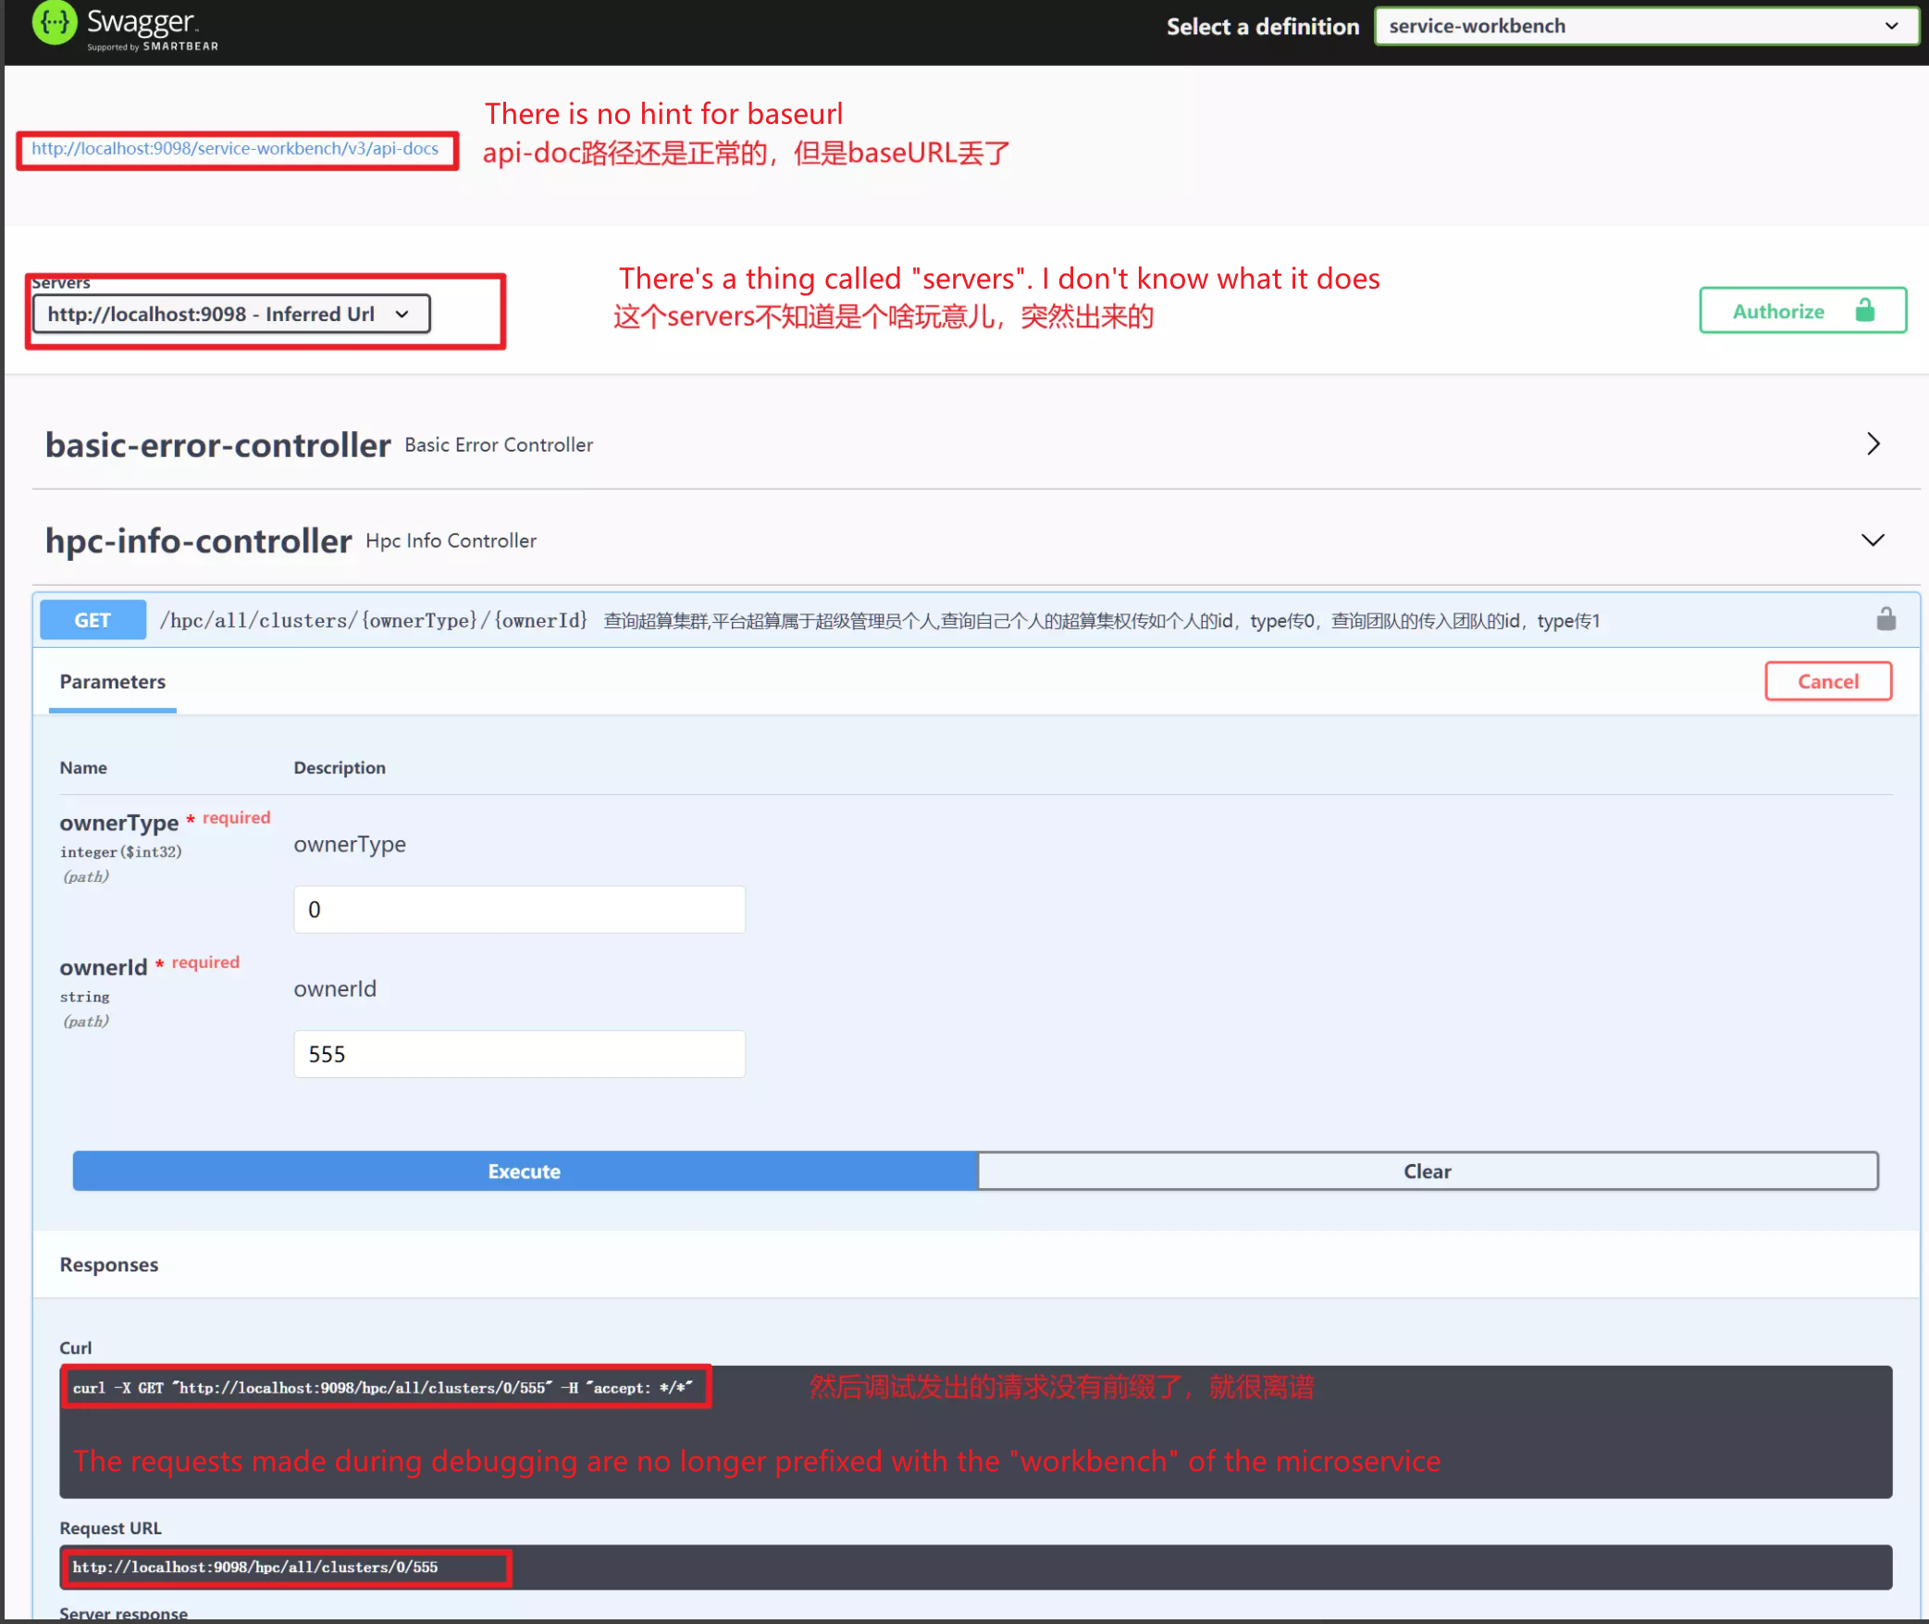Select the curl command text

tap(382, 1388)
